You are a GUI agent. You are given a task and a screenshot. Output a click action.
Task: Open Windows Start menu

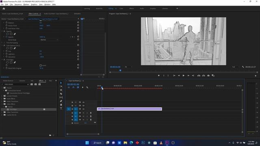[x=87, y=143]
